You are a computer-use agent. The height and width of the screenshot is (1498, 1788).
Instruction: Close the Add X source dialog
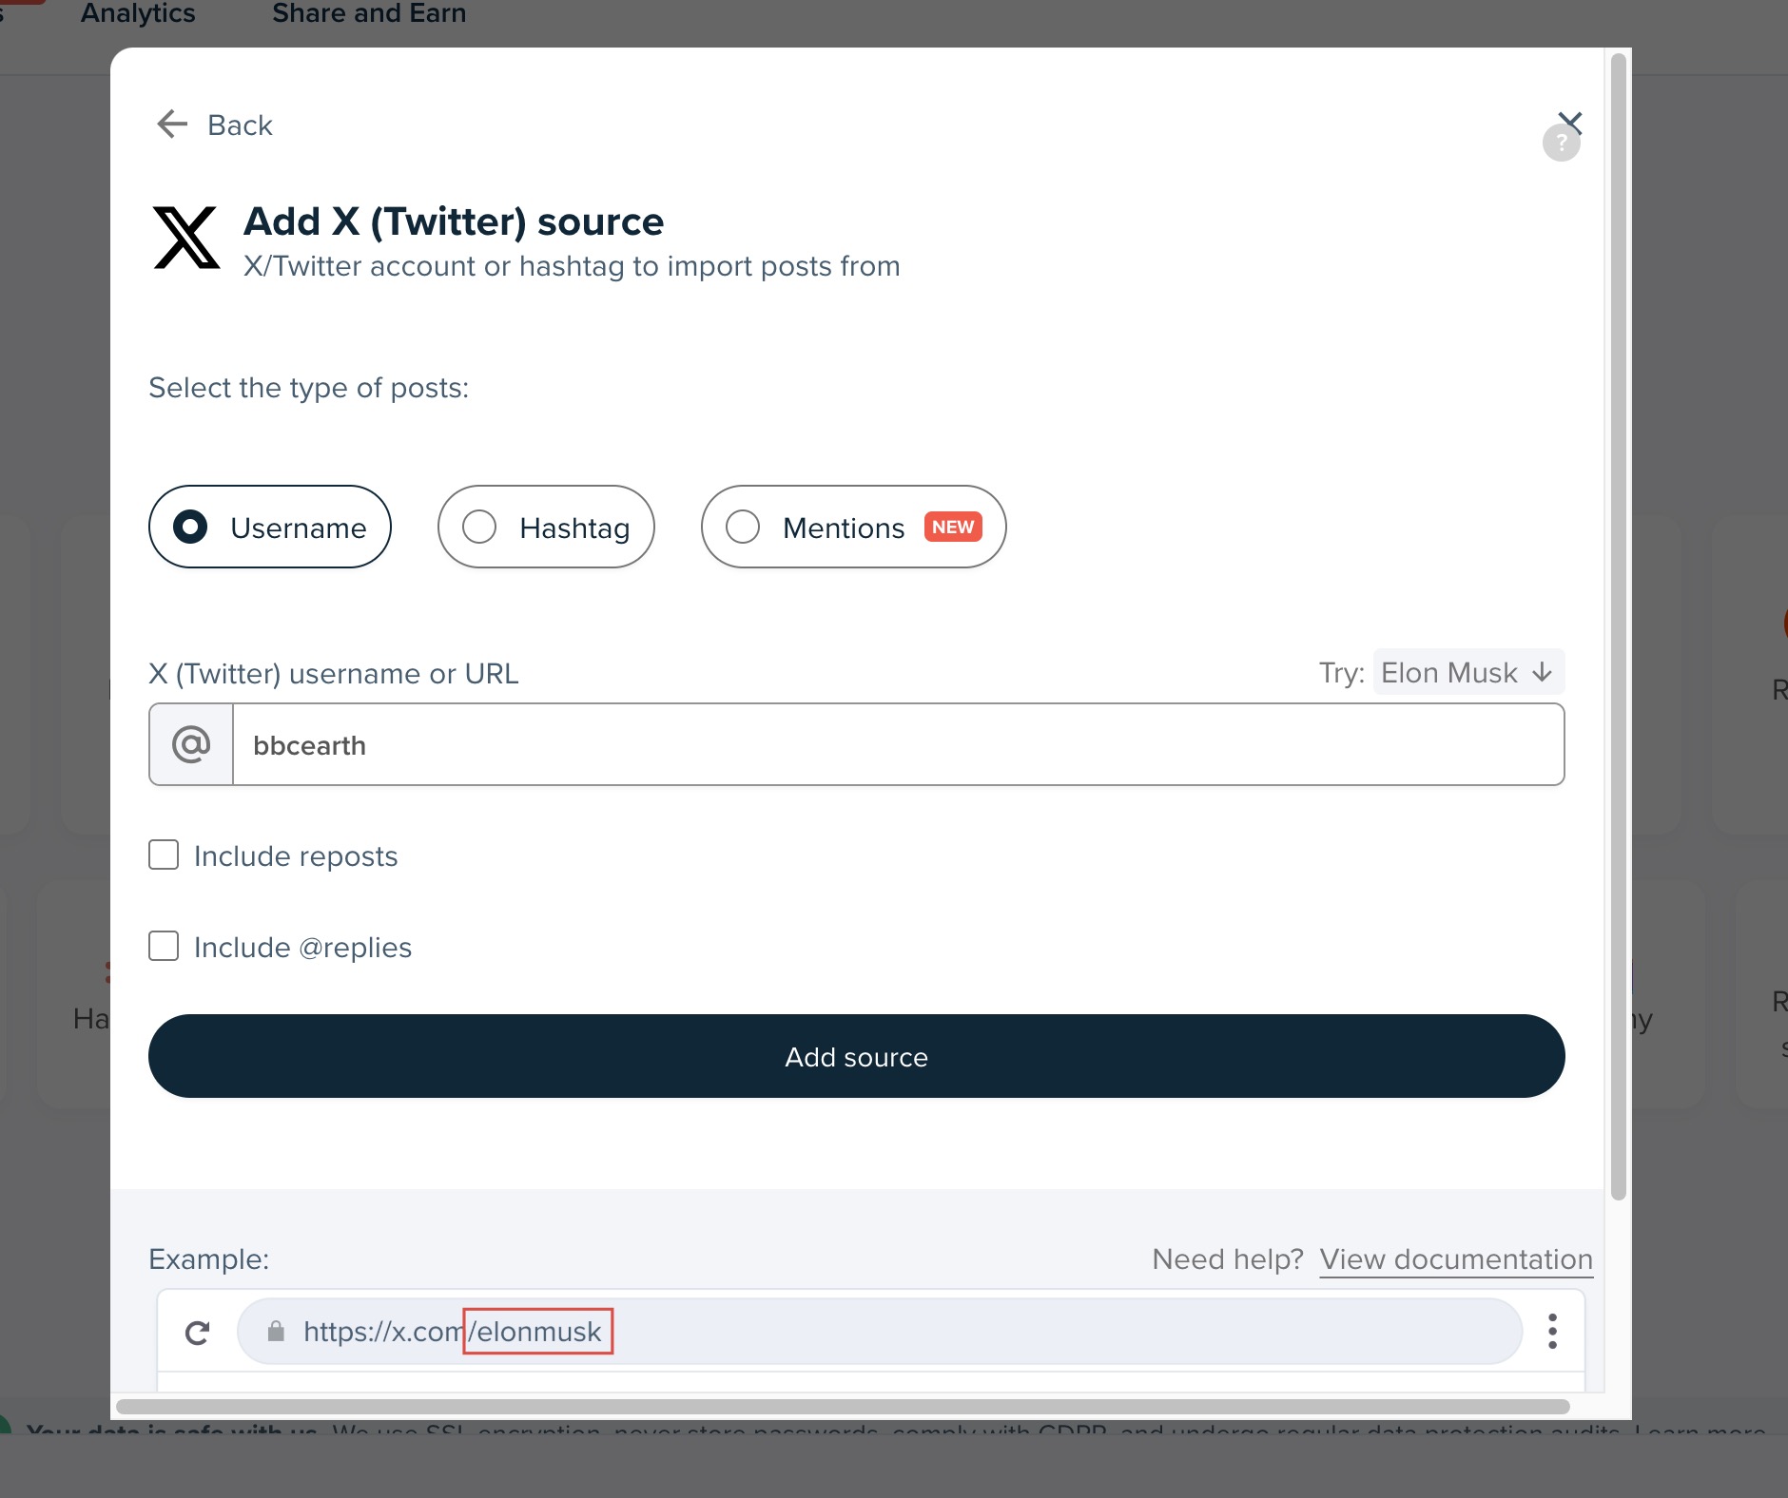coord(1570,121)
